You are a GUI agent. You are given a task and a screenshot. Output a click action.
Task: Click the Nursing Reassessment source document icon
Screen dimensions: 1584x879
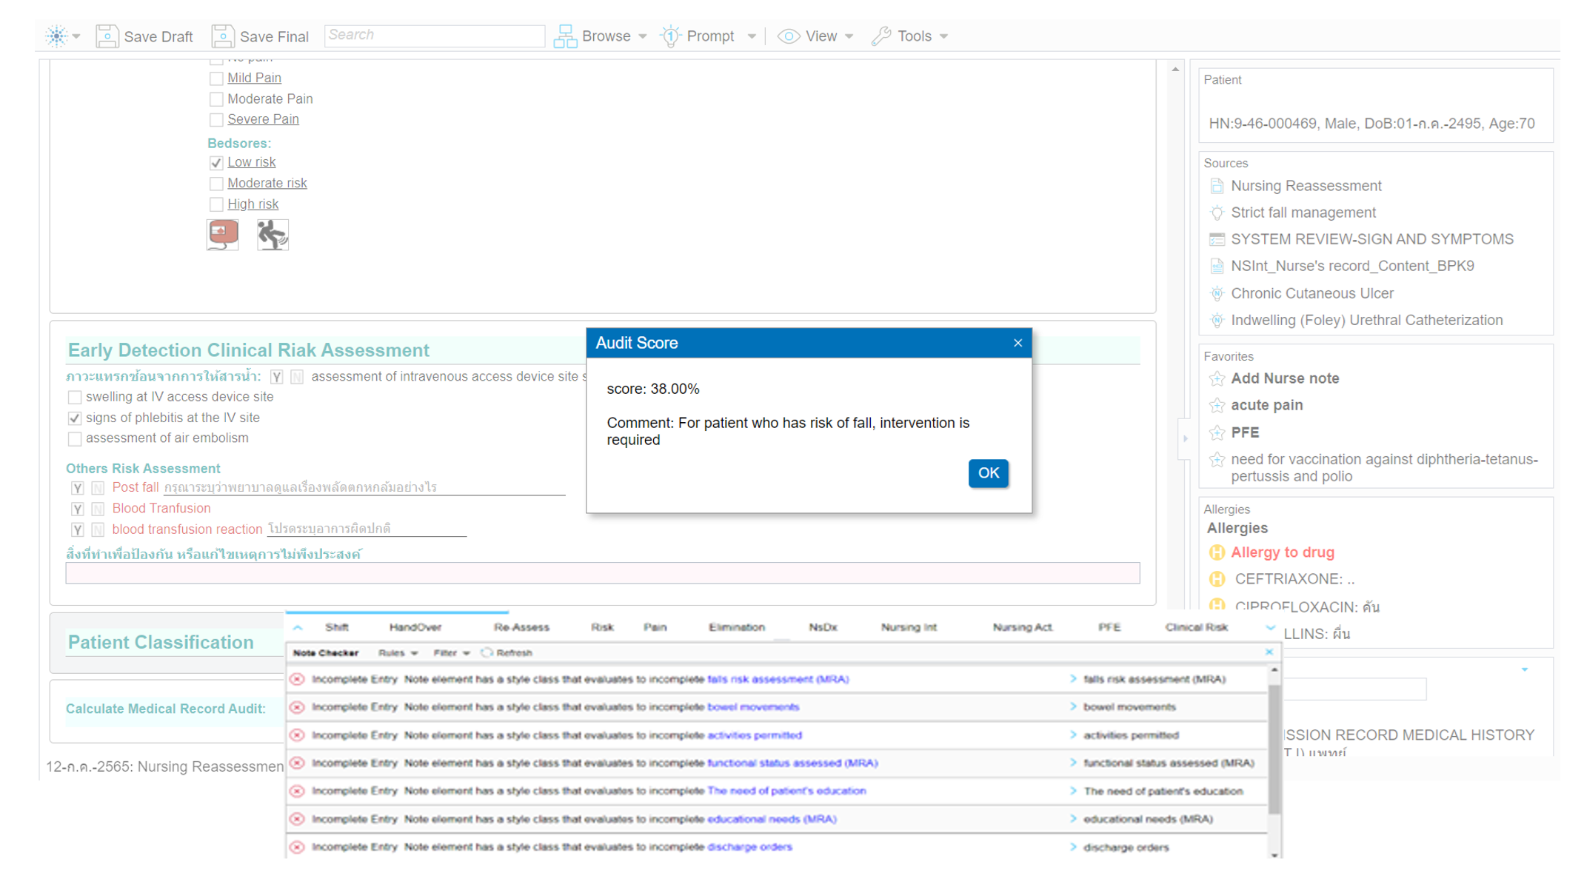[1217, 187]
